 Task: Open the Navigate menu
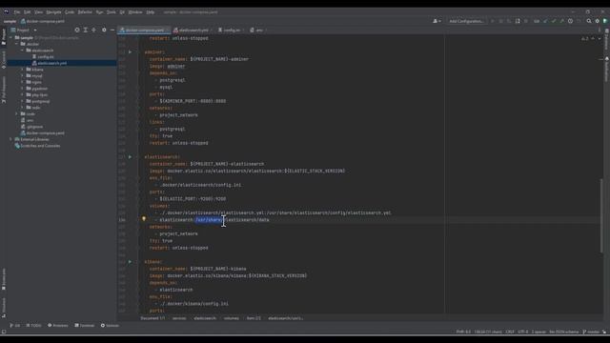(x=53, y=12)
